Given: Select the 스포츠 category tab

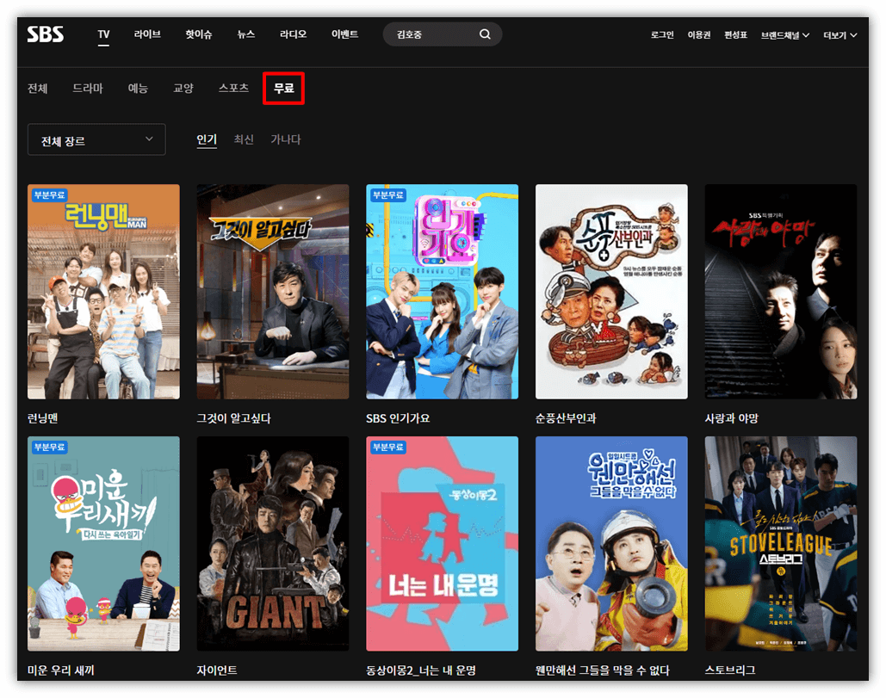Looking at the screenshot, I should pos(233,88).
